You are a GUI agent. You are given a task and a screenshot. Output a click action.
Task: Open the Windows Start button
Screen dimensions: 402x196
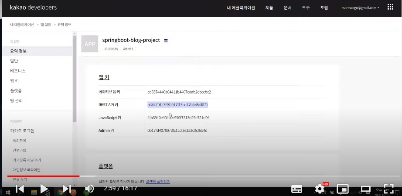(8, 192)
